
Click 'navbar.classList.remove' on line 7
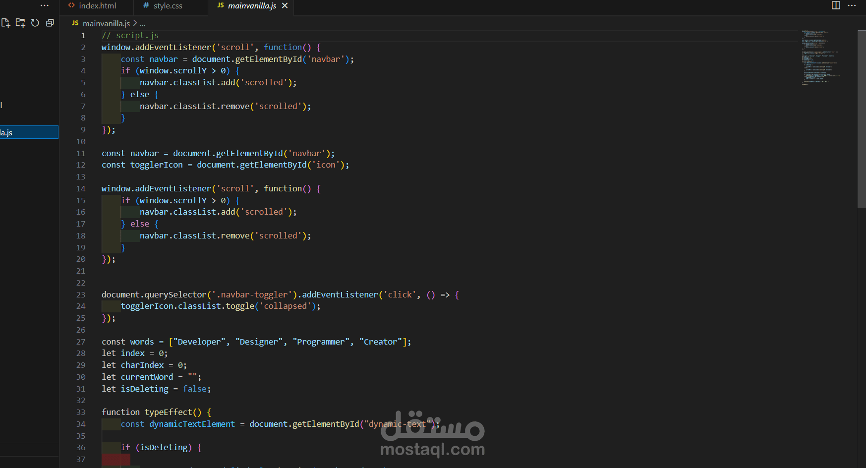coord(195,106)
